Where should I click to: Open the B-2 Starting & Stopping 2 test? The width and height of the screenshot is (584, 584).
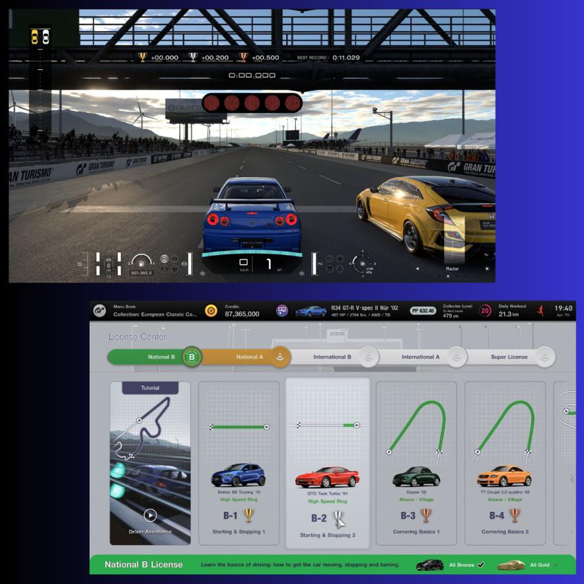(x=328, y=463)
